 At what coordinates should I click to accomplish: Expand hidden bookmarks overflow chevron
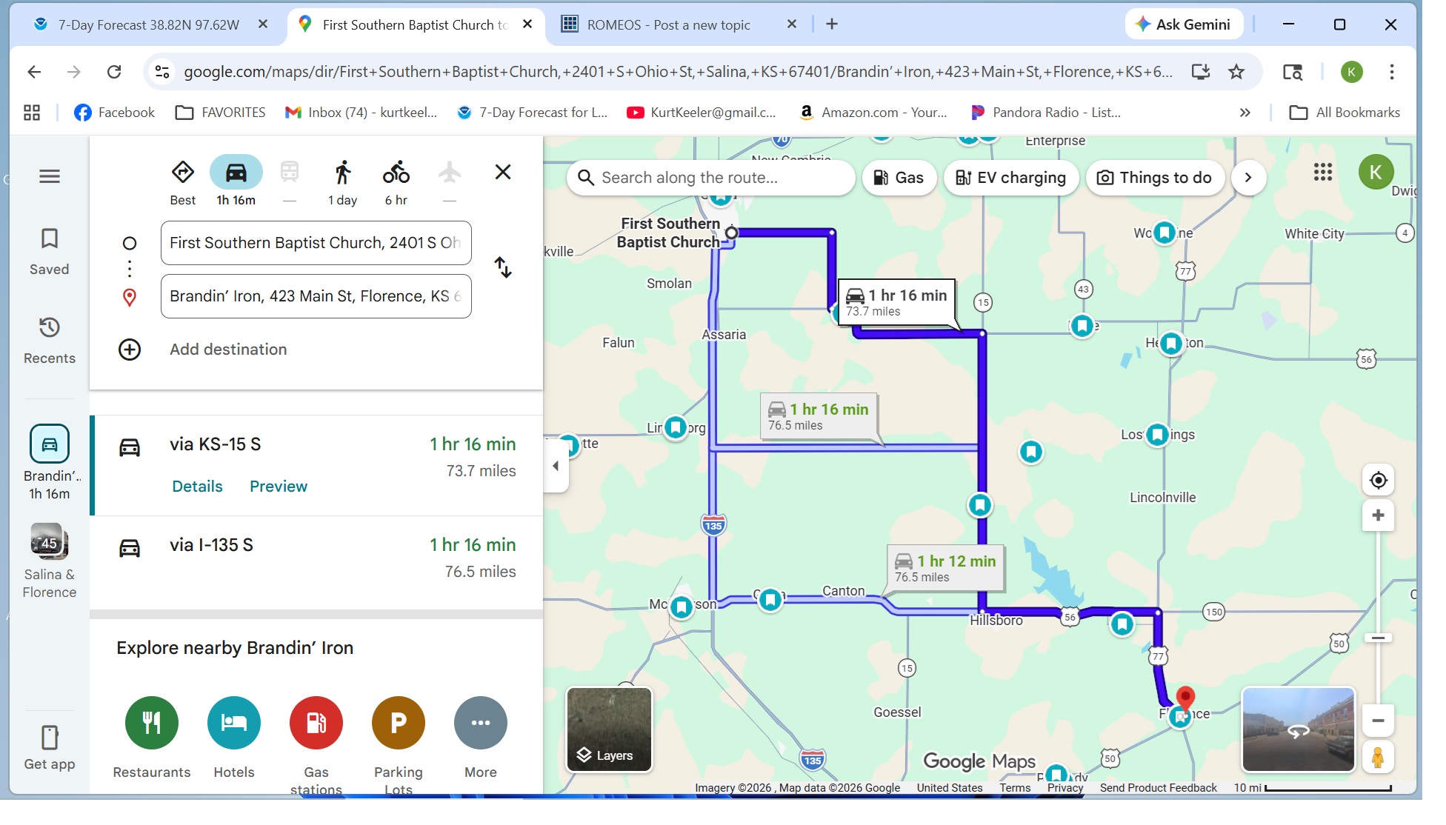(x=1245, y=113)
